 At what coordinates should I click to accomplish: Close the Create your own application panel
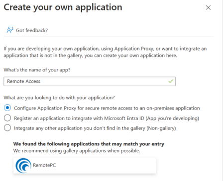point(208,7)
